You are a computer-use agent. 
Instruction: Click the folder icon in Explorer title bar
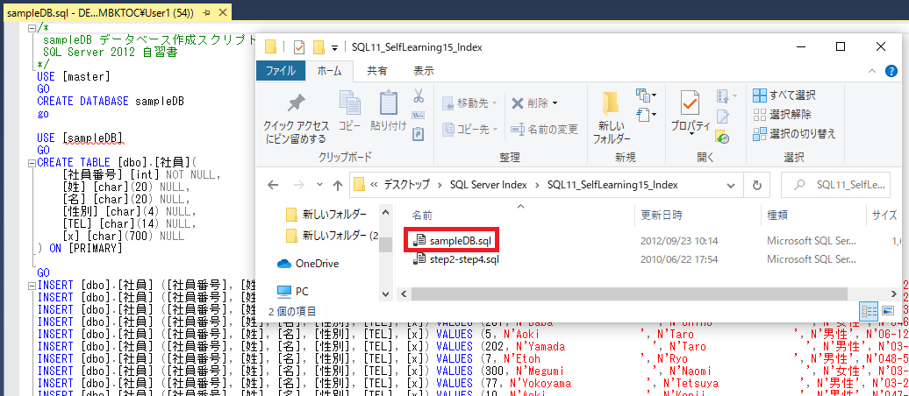270,47
